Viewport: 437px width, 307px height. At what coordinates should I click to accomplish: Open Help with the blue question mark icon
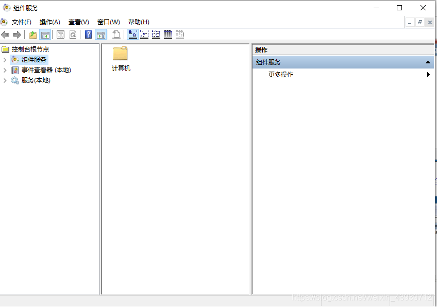[88, 35]
